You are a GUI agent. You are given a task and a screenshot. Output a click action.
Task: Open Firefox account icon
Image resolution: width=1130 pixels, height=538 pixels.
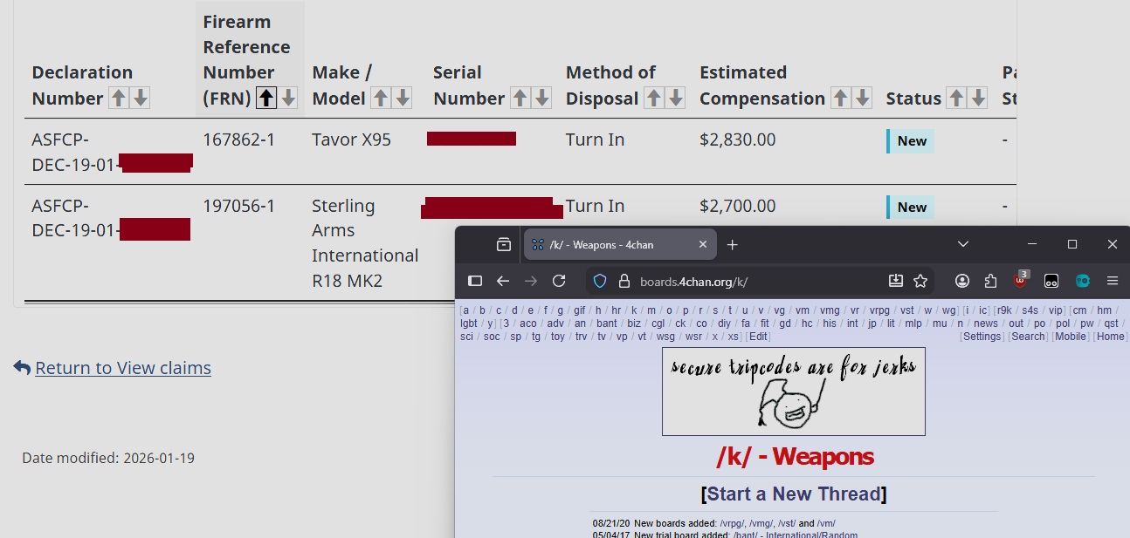[x=962, y=281]
